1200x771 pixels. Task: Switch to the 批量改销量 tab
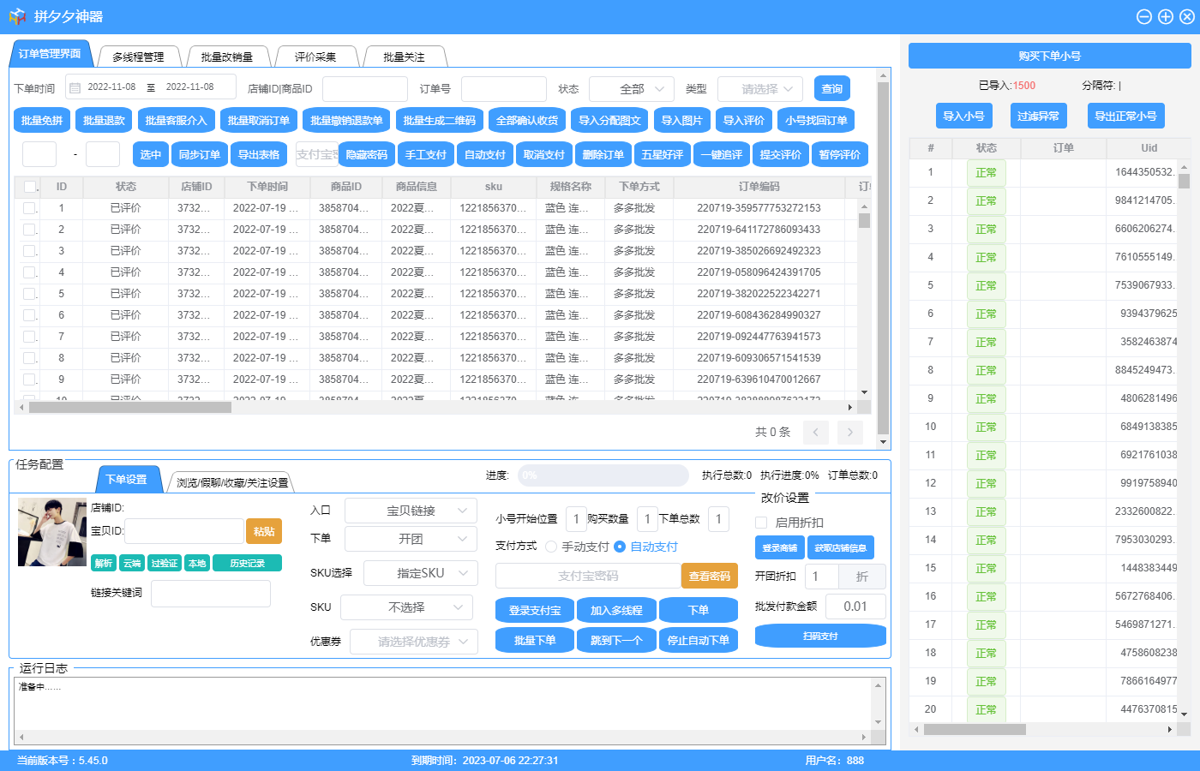point(227,57)
